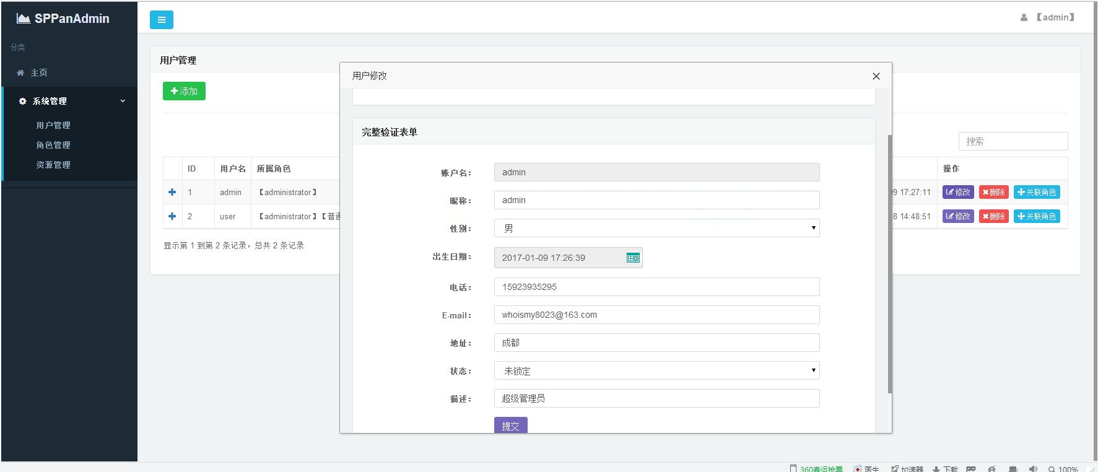Click 删除 for the user row
The image size is (1098, 472).
tap(993, 216)
